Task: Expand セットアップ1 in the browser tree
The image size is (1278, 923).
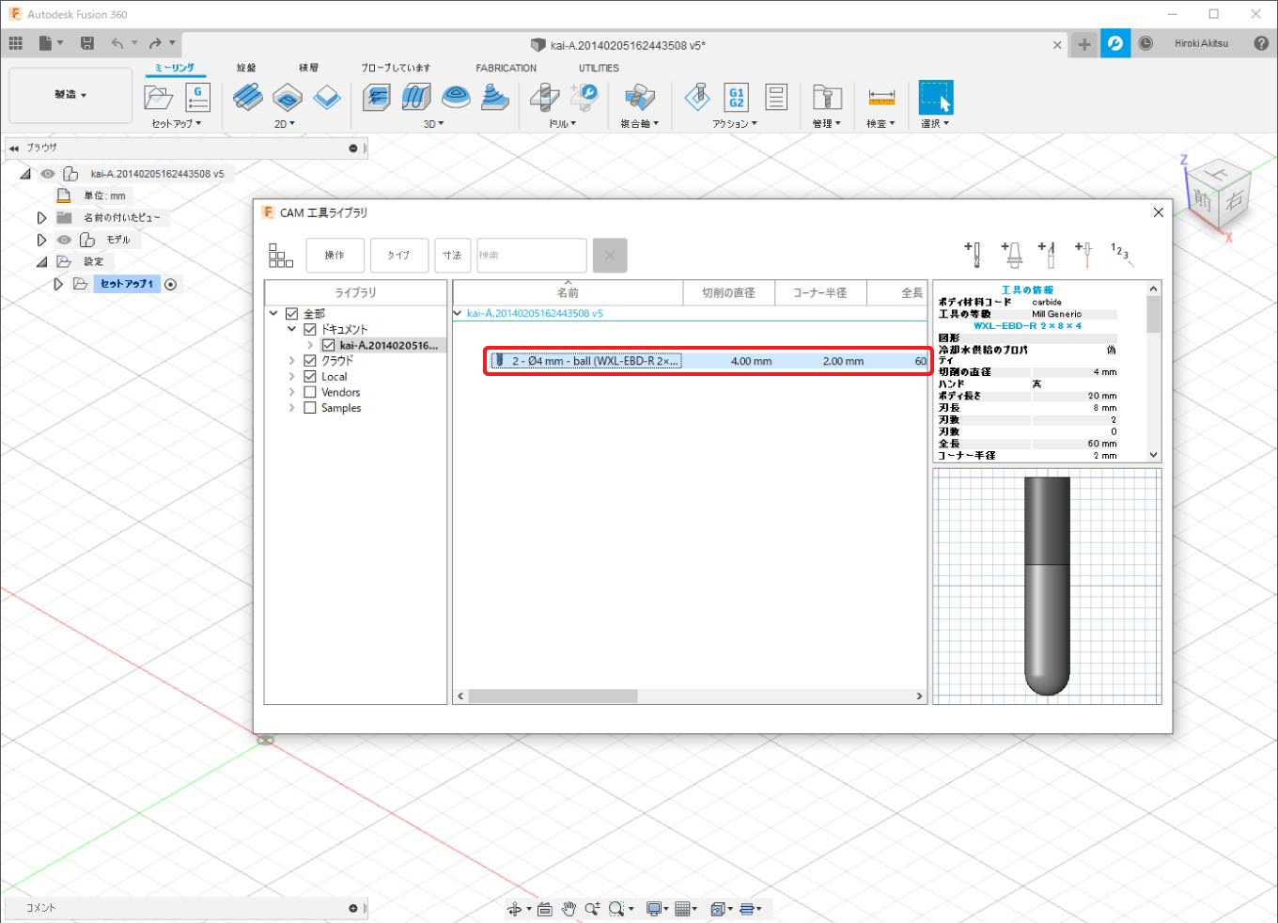Action: pos(58,284)
